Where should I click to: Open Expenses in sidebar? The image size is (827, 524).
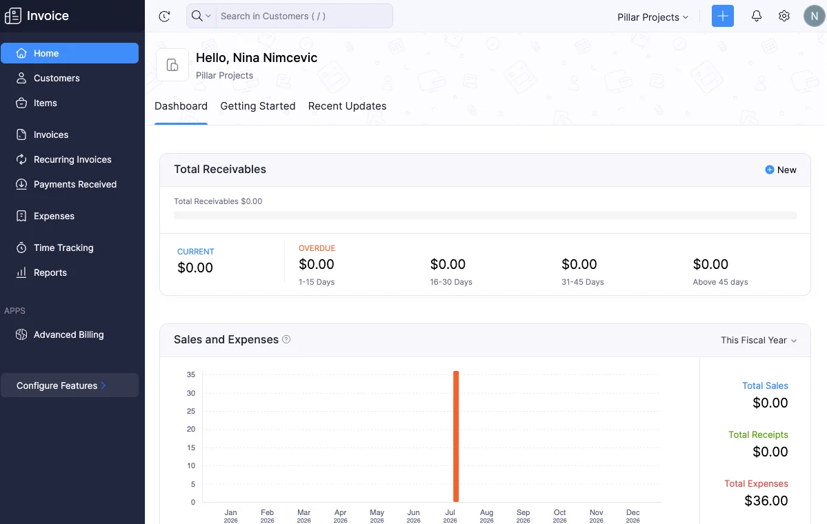pos(70,216)
